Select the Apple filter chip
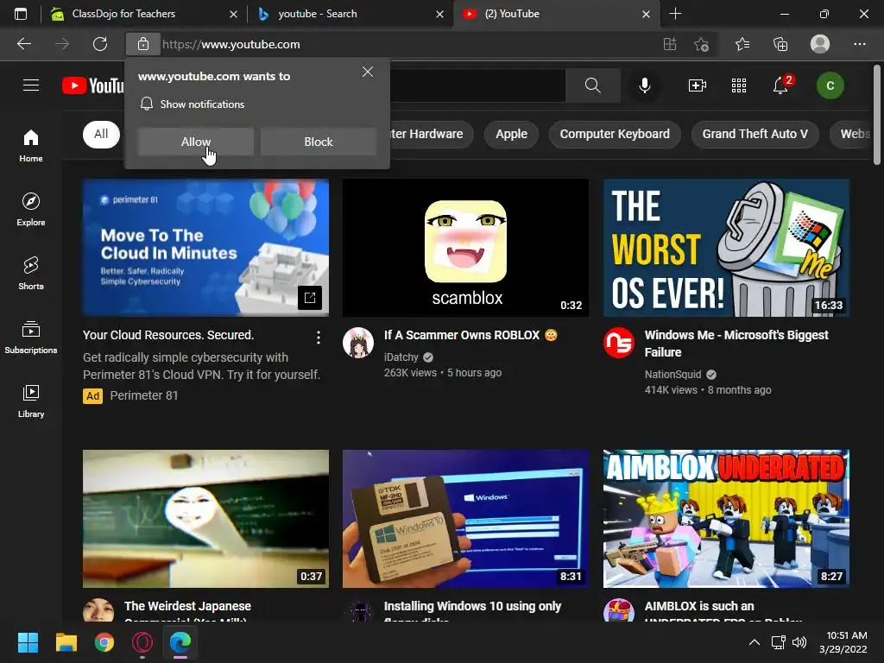Screen dimensions: 884x663 (x=511, y=134)
